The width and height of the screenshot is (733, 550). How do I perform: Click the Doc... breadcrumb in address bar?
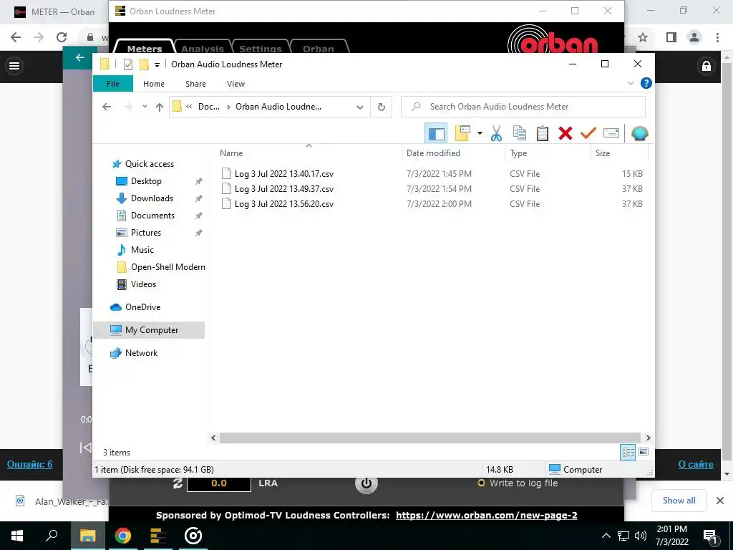[208, 107]
